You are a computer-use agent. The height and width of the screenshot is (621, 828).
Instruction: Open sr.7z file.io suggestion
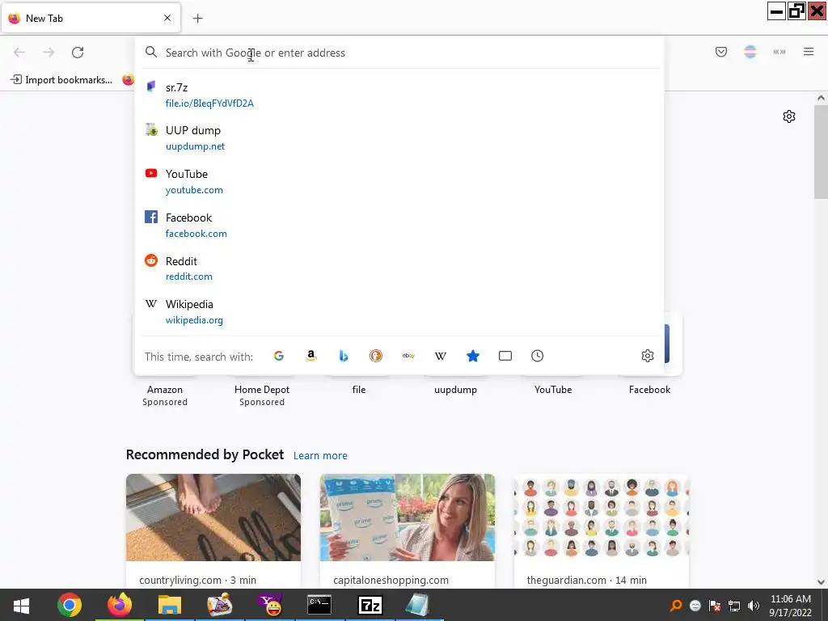[x=399, y=95]
